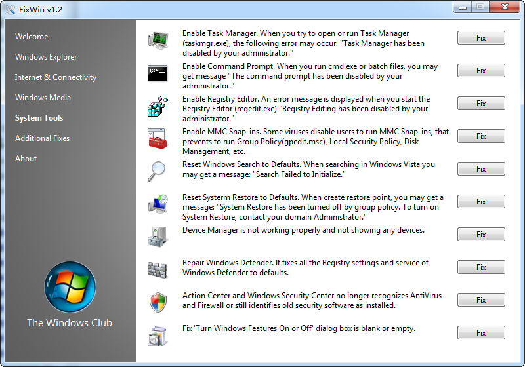Fix the blank Windows Features dialog issue

[x=481, y=332]
